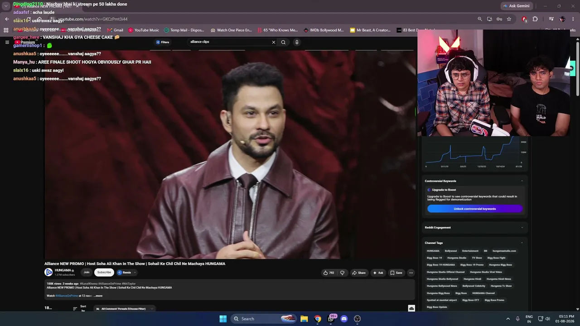Like the video with thumbs up
580x326 pixels.
pos(329,273)
